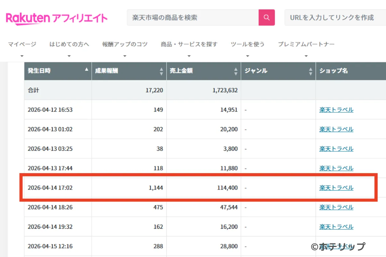The height and width of the screenshot is (257, 386).
Task: Select the 合計 row label
Action: coord(33,90)
